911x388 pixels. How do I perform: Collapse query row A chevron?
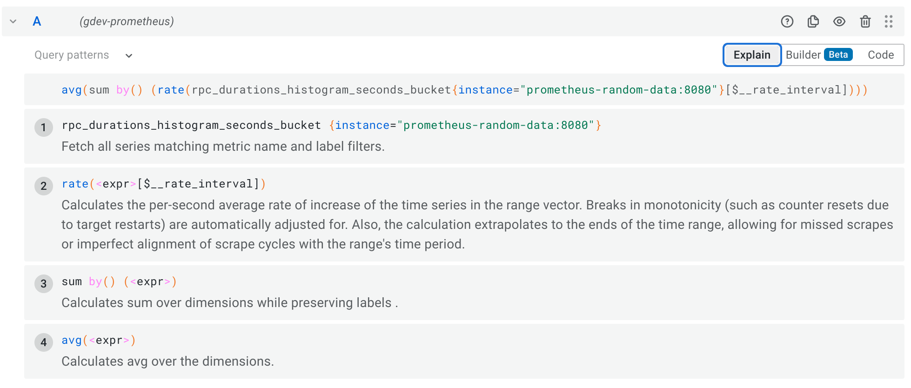13,21
